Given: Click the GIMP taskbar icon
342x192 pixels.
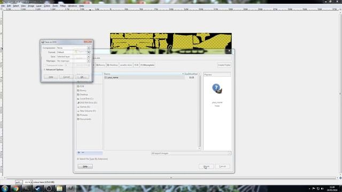Looking at the screenshot, I should pyautogui.click(x=71, y=188).
